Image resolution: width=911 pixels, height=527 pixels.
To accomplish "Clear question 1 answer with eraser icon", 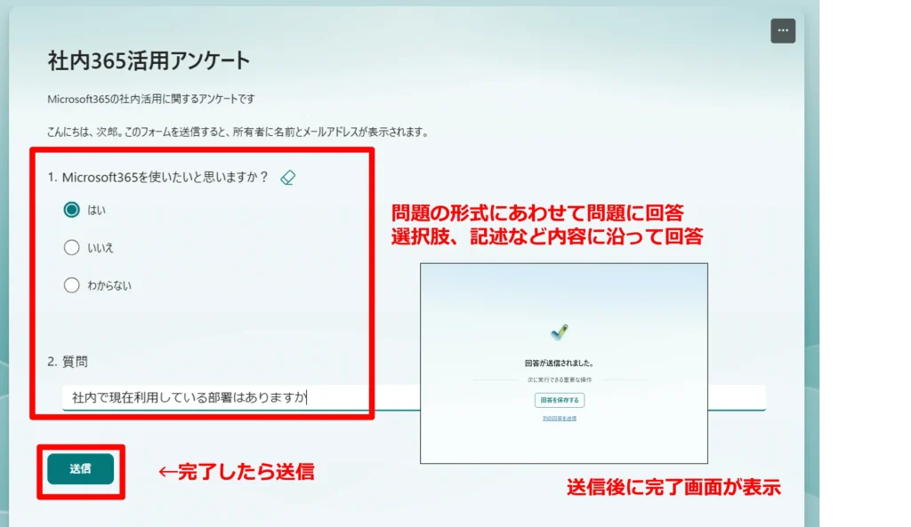I will 287,178.
